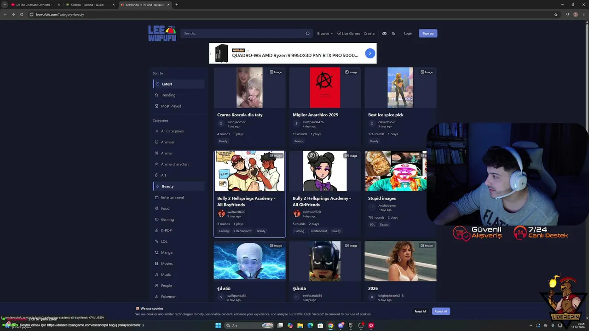Screen dimensions: 589x331
Task: Open the tab search dropdown arrow
Action: coord(5,5)
